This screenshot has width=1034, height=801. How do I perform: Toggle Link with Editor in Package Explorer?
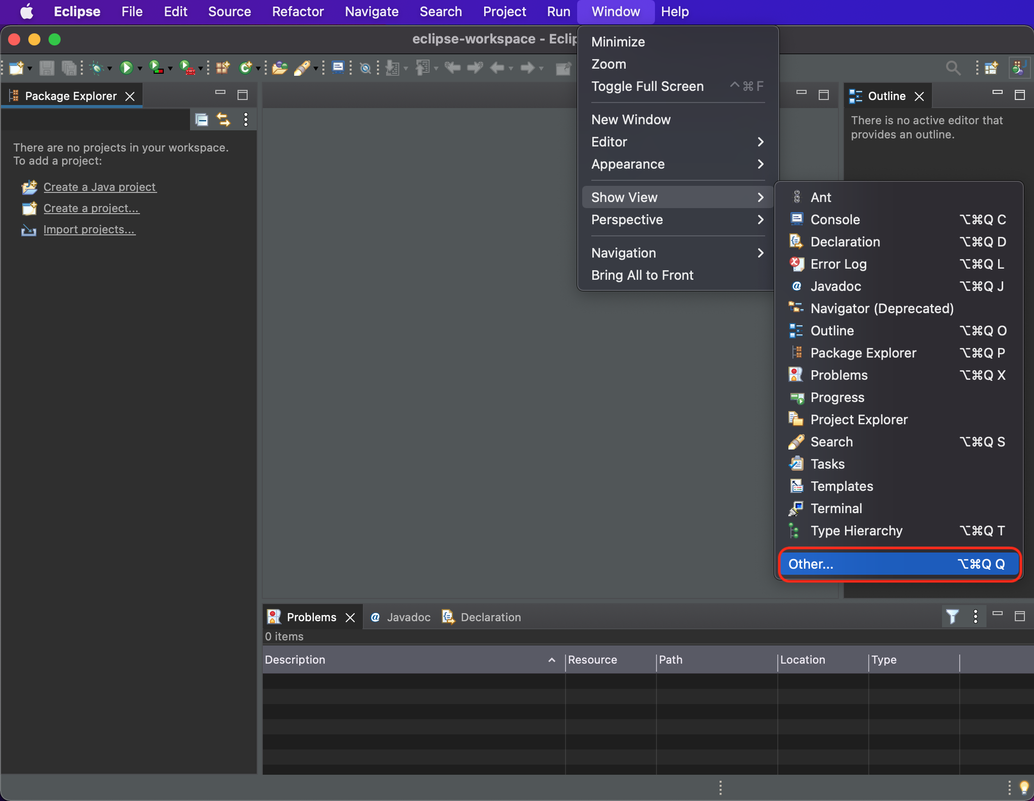click(223, 120)
